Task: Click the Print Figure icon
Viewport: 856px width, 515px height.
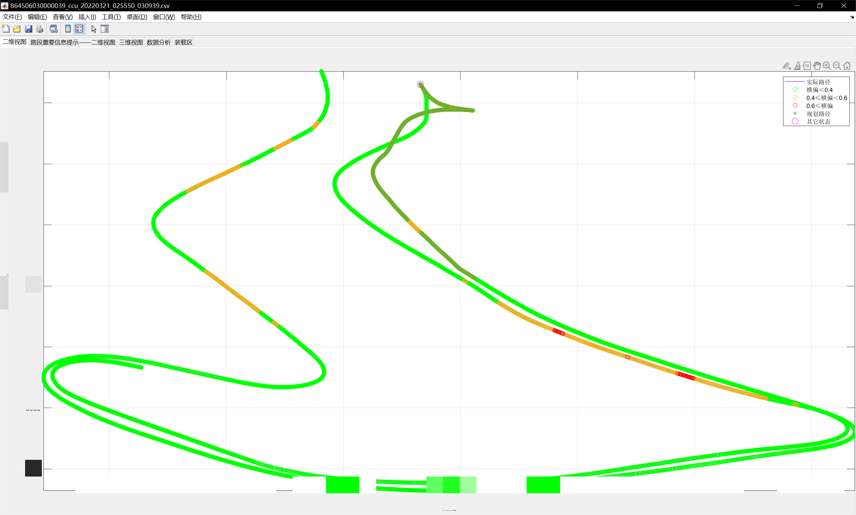Action: [x=40, y=29]
